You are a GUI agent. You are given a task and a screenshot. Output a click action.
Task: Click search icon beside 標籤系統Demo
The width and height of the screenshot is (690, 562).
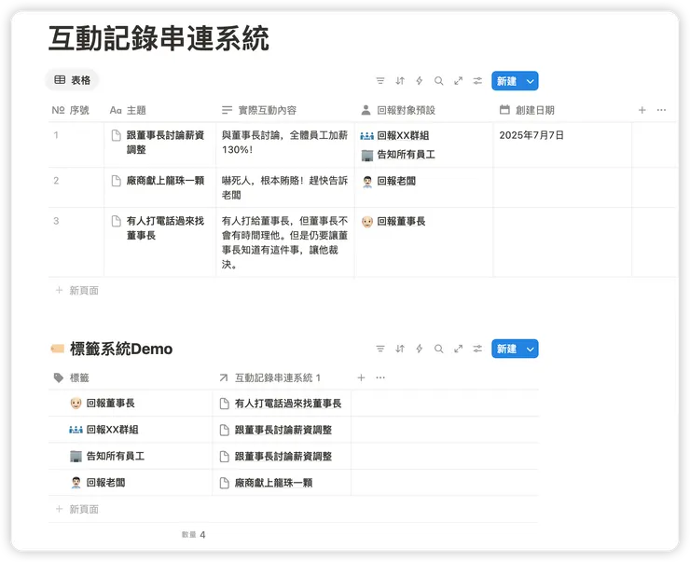pyautogui.click(x=439, y=349)
